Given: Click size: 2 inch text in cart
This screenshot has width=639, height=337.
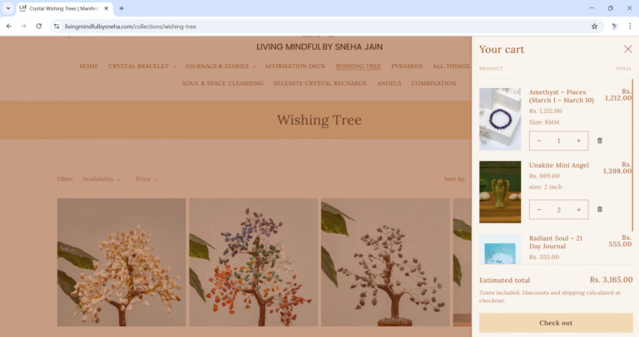Looking at the screenshot, I should click(545, 187).
